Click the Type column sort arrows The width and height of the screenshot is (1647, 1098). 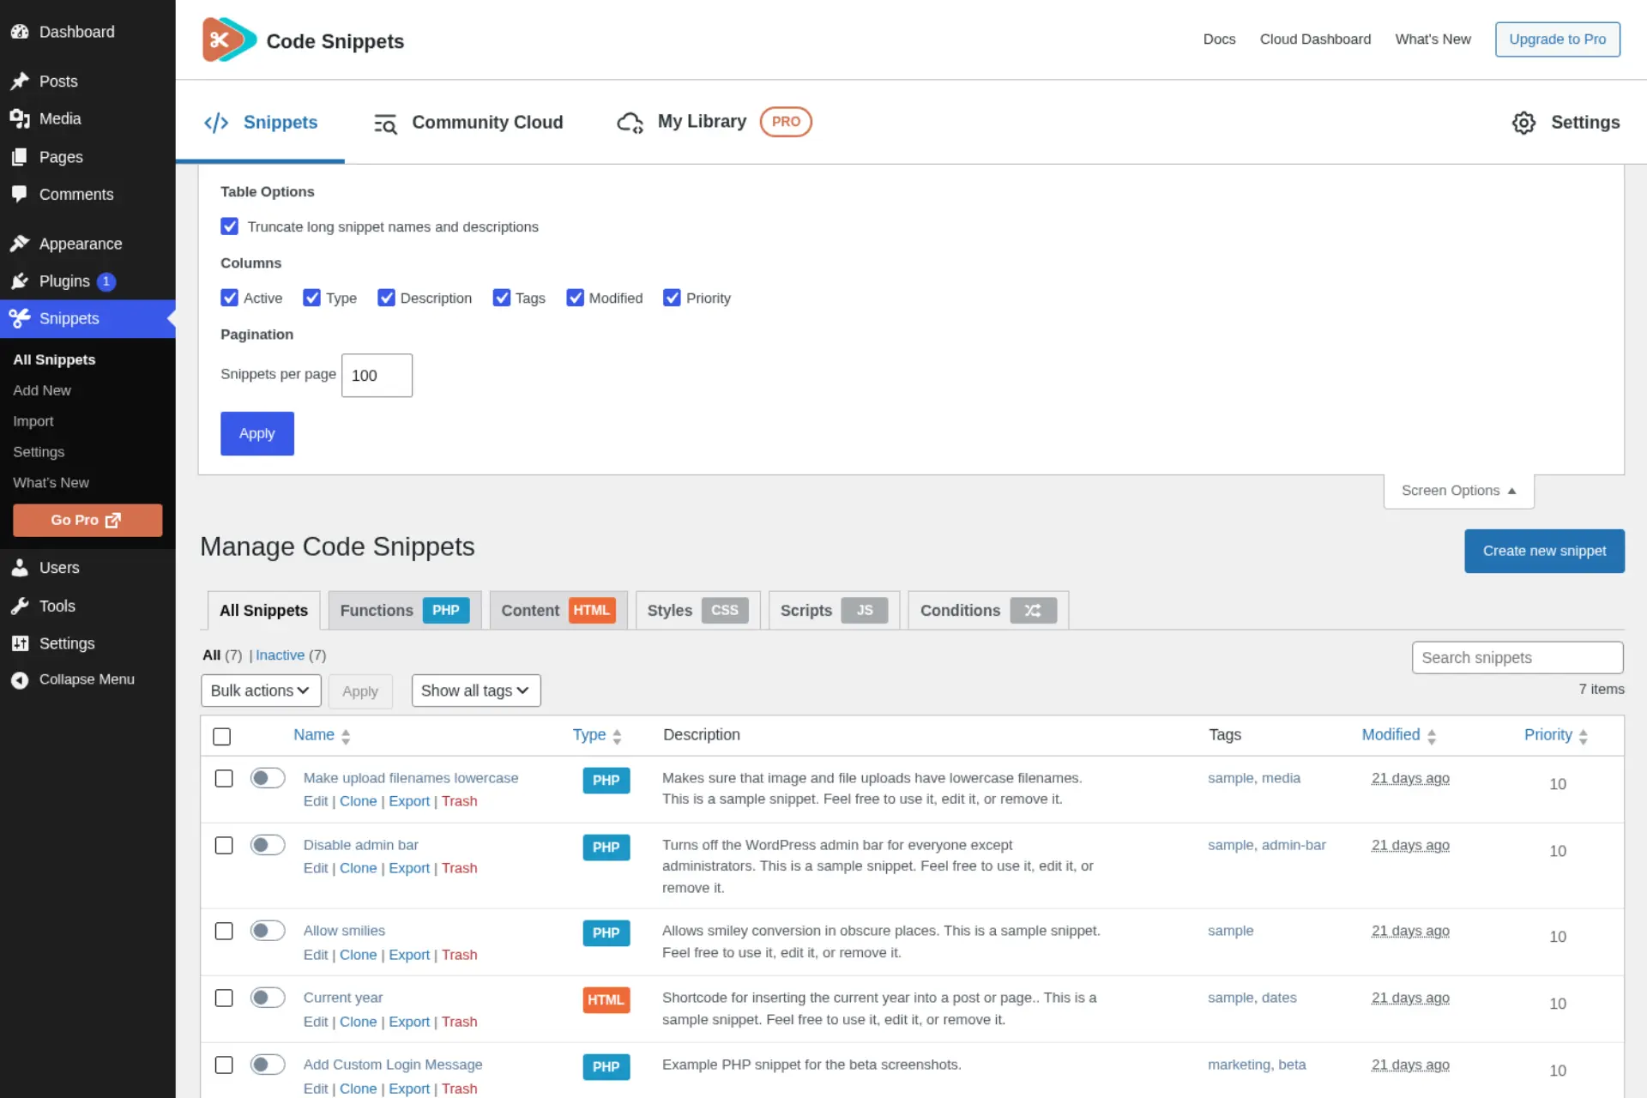tap(617, 736)
